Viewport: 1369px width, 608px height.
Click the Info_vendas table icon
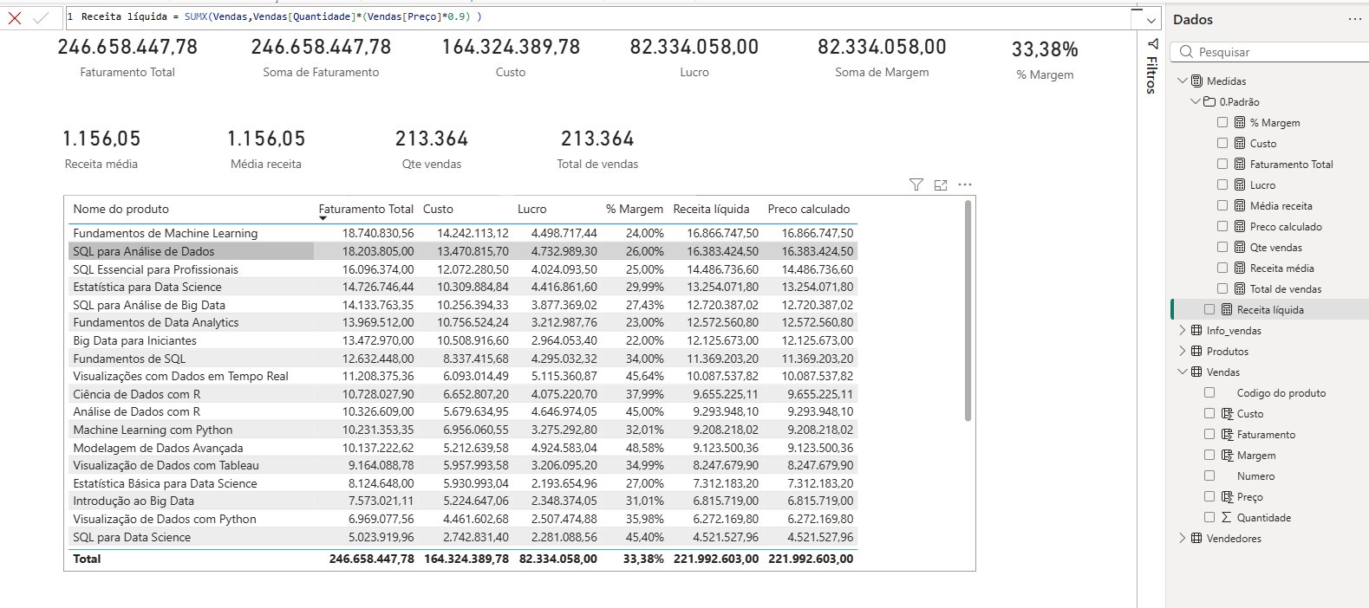click(x=1196, y=330)
